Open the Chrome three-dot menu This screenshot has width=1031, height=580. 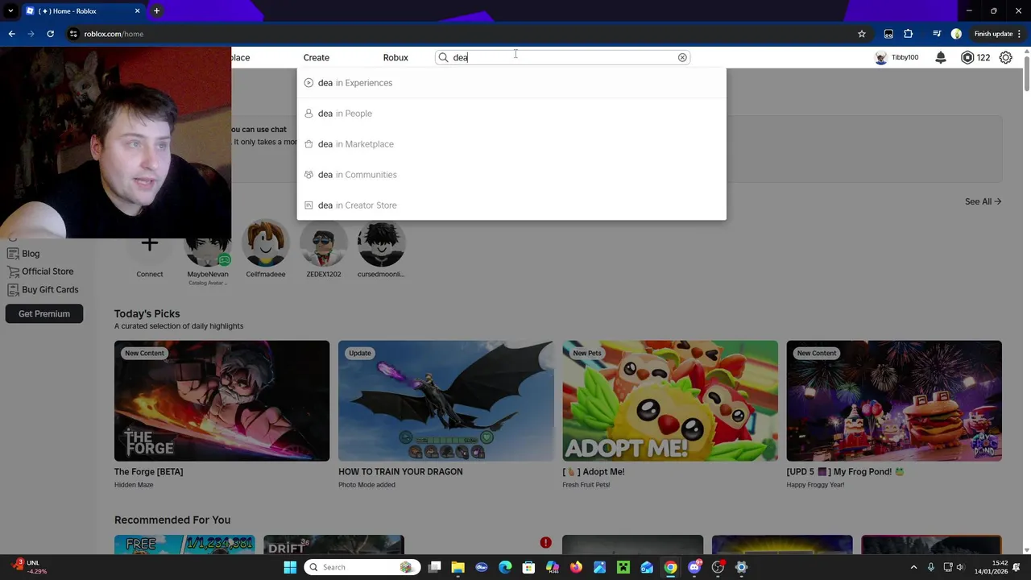pos(1021,34)
